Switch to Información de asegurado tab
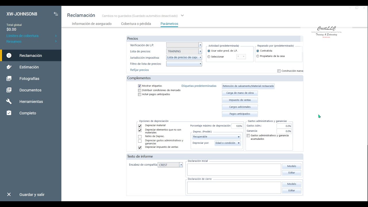Viewport: 368px width, 207px height. point(92,24)
